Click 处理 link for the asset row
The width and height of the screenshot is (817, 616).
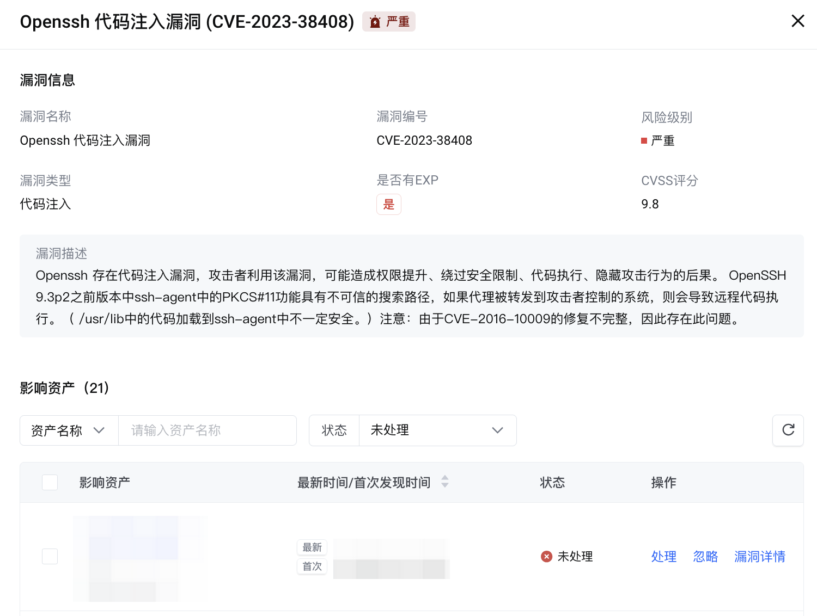664,556
